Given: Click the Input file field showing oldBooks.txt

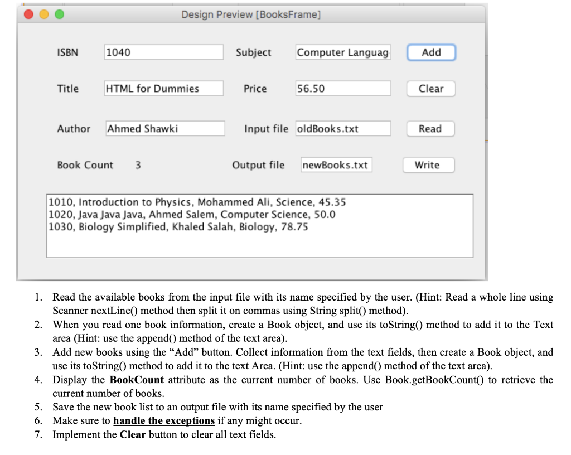Looking at the screenshot, I should [x=342, y=128].
